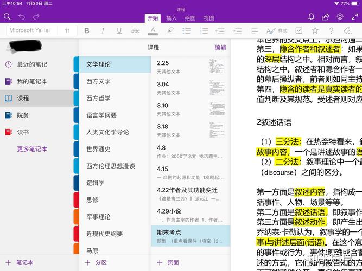The height and width of the screenshot is (271, 362).
Task: Select the font size 11 field
Action: point(67,30)
